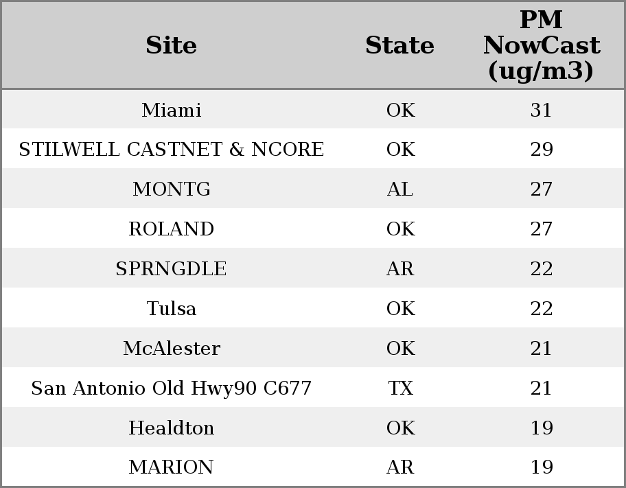The width and height of the screenshot is (626, 488).
Task: Click the MONTG site name
Action: pos(171,189)
